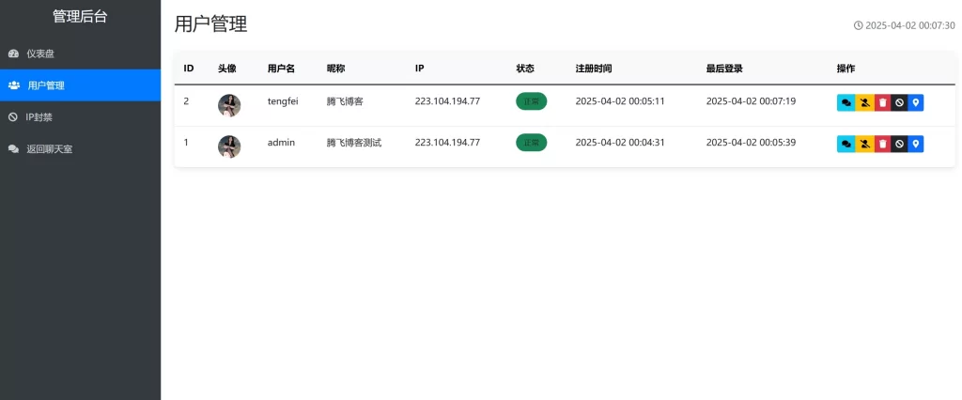Screen dimensions: 962x400
Task: Select the nickname 腾飞博客
Action: (x=345, y=101)
